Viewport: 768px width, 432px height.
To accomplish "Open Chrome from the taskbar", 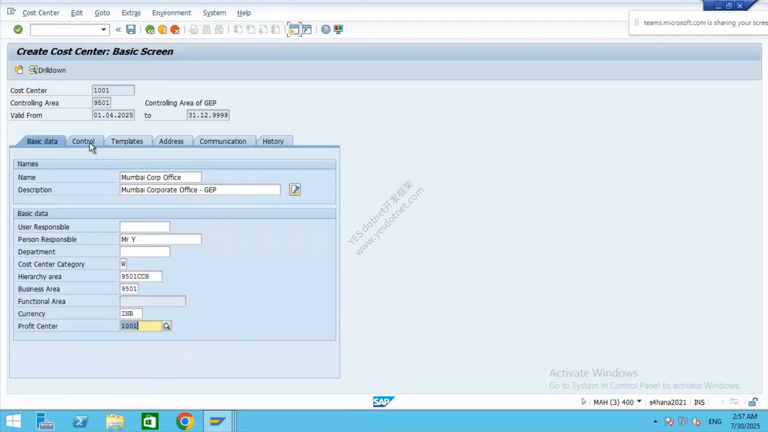I will tap(184, 421).
